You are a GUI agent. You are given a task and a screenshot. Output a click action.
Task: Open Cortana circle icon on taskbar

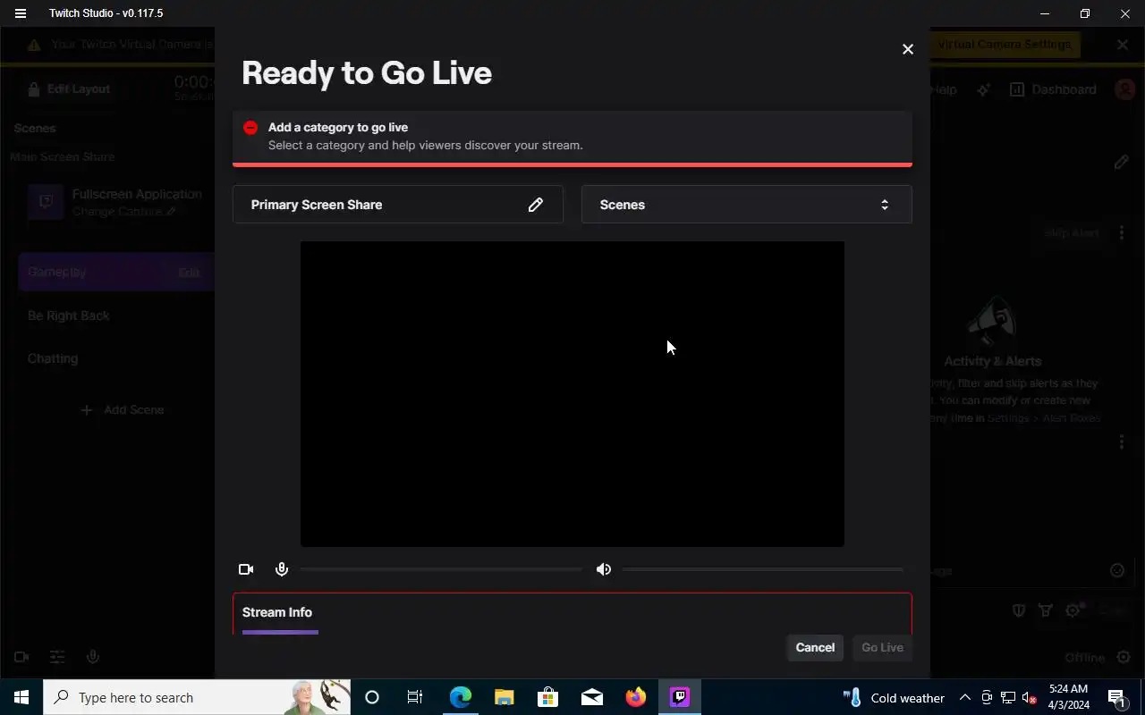[372, 698]
